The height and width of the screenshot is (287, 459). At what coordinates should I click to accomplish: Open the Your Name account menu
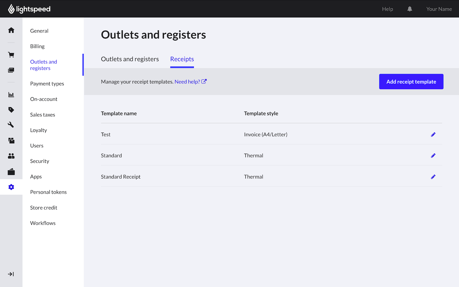tap(439, 9)
